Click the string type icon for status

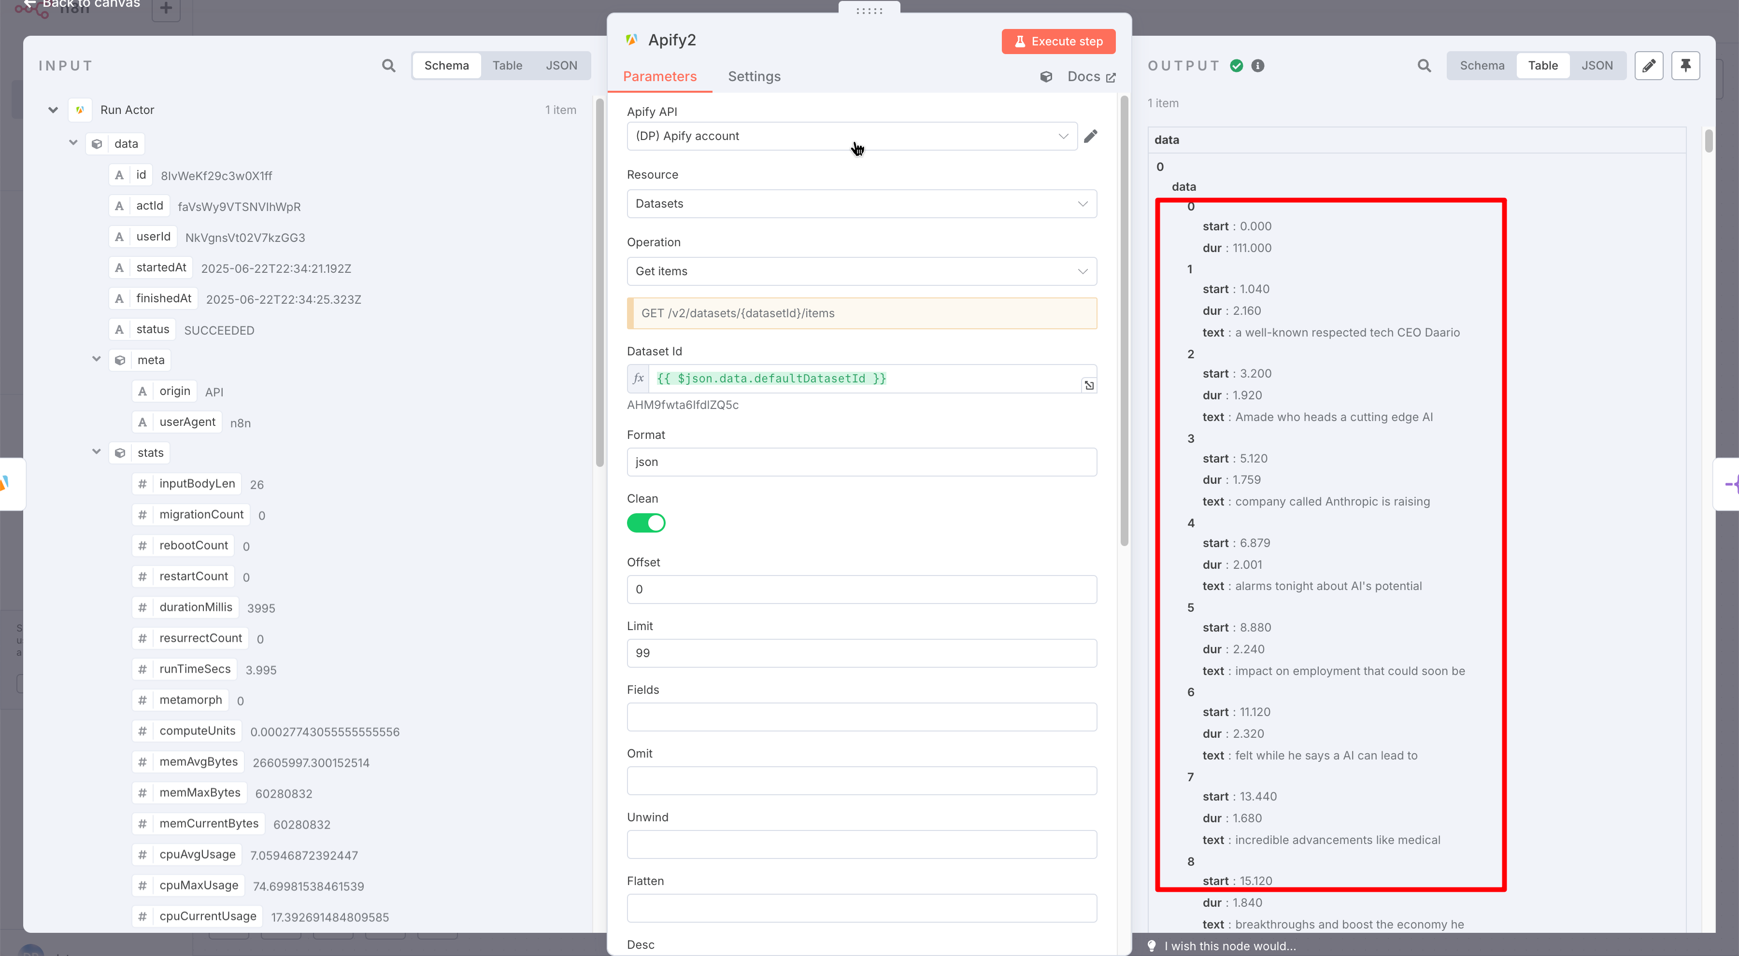tap(119, 330)
